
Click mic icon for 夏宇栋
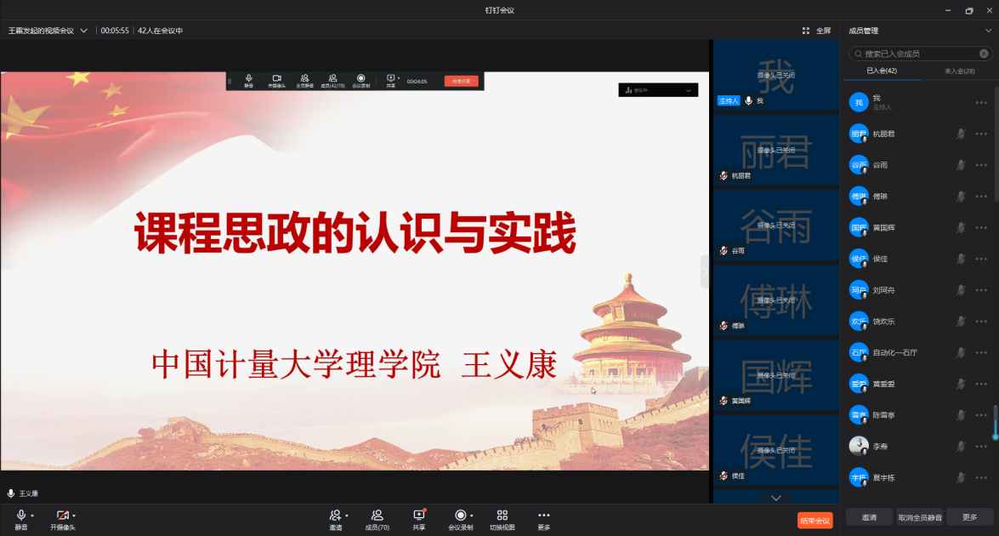point(961,477)
